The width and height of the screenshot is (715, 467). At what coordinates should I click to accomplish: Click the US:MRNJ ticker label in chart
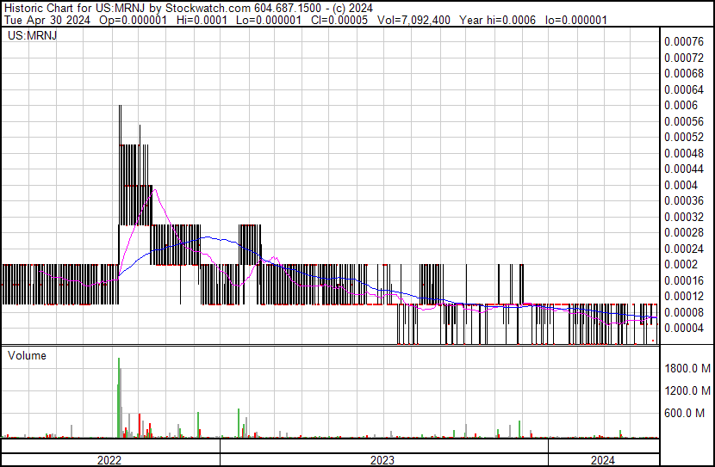33,35
